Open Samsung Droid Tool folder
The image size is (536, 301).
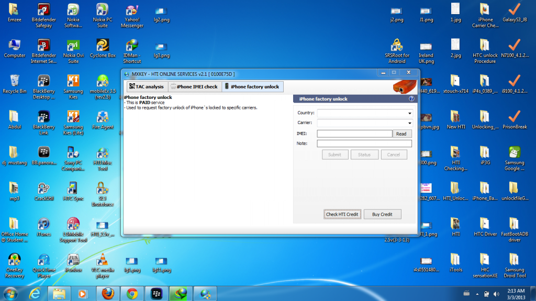point(515,266)
